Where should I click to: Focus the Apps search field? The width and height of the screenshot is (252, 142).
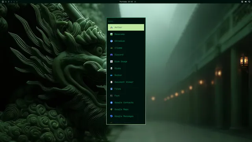(x=126, y=21)
